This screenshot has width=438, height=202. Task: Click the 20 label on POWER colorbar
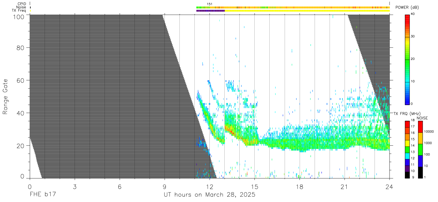click(412, 59)
